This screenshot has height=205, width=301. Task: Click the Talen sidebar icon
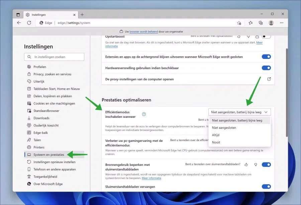(x=29, y=140)
